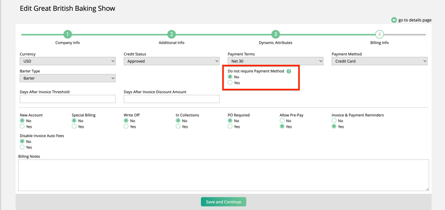Screen dimensions: 445x210
Task: Set In Collections to No
Action: tap(178, 121)
